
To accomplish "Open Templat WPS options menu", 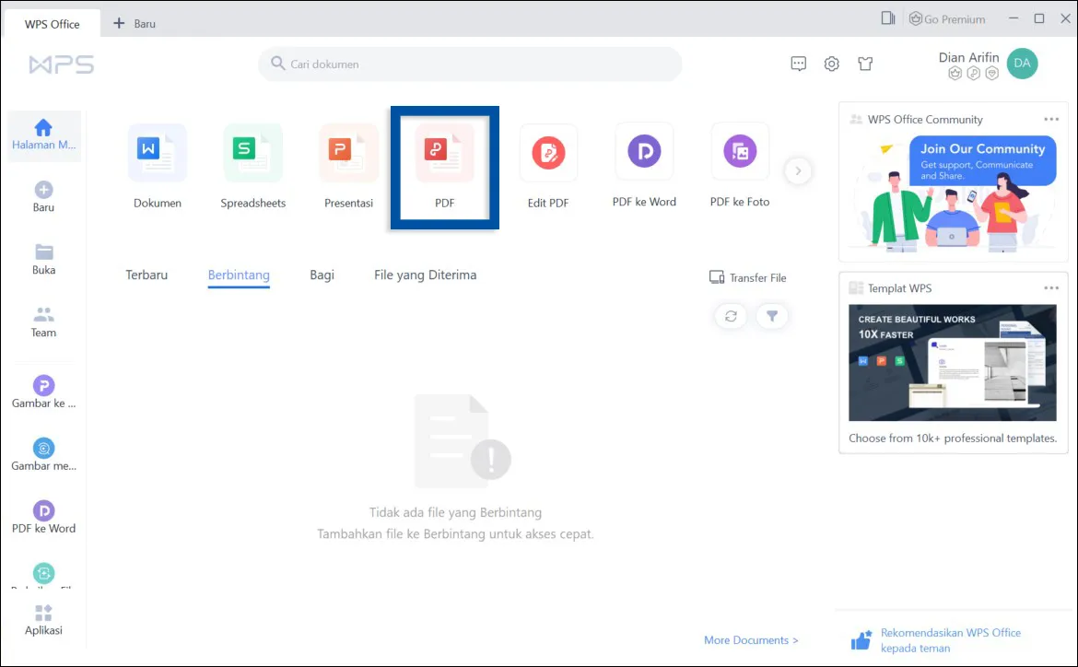I will coord(1051,287).
